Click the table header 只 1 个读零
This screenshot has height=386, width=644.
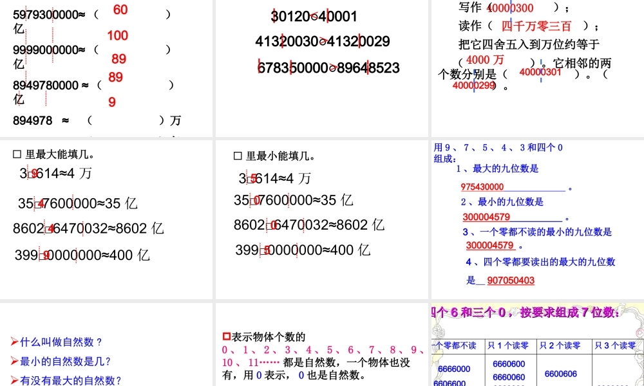508,346
